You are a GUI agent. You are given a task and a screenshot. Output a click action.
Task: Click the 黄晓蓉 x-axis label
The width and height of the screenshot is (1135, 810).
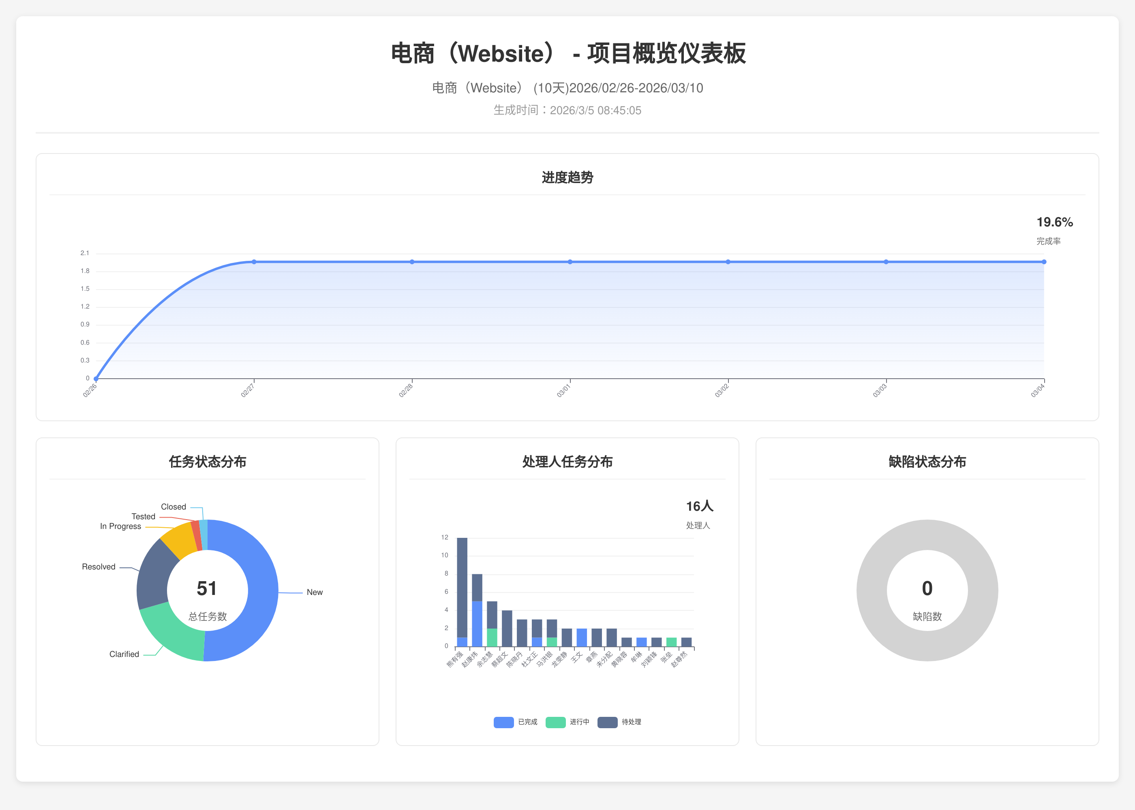coord(619,659)
